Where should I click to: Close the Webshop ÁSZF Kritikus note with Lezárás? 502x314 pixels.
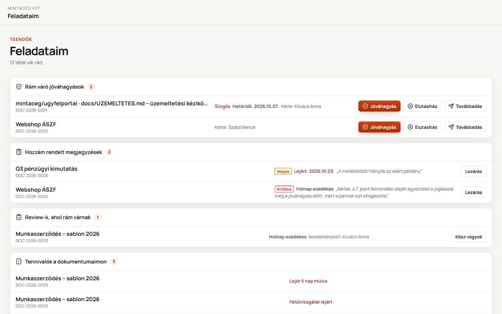coord(473,192)
